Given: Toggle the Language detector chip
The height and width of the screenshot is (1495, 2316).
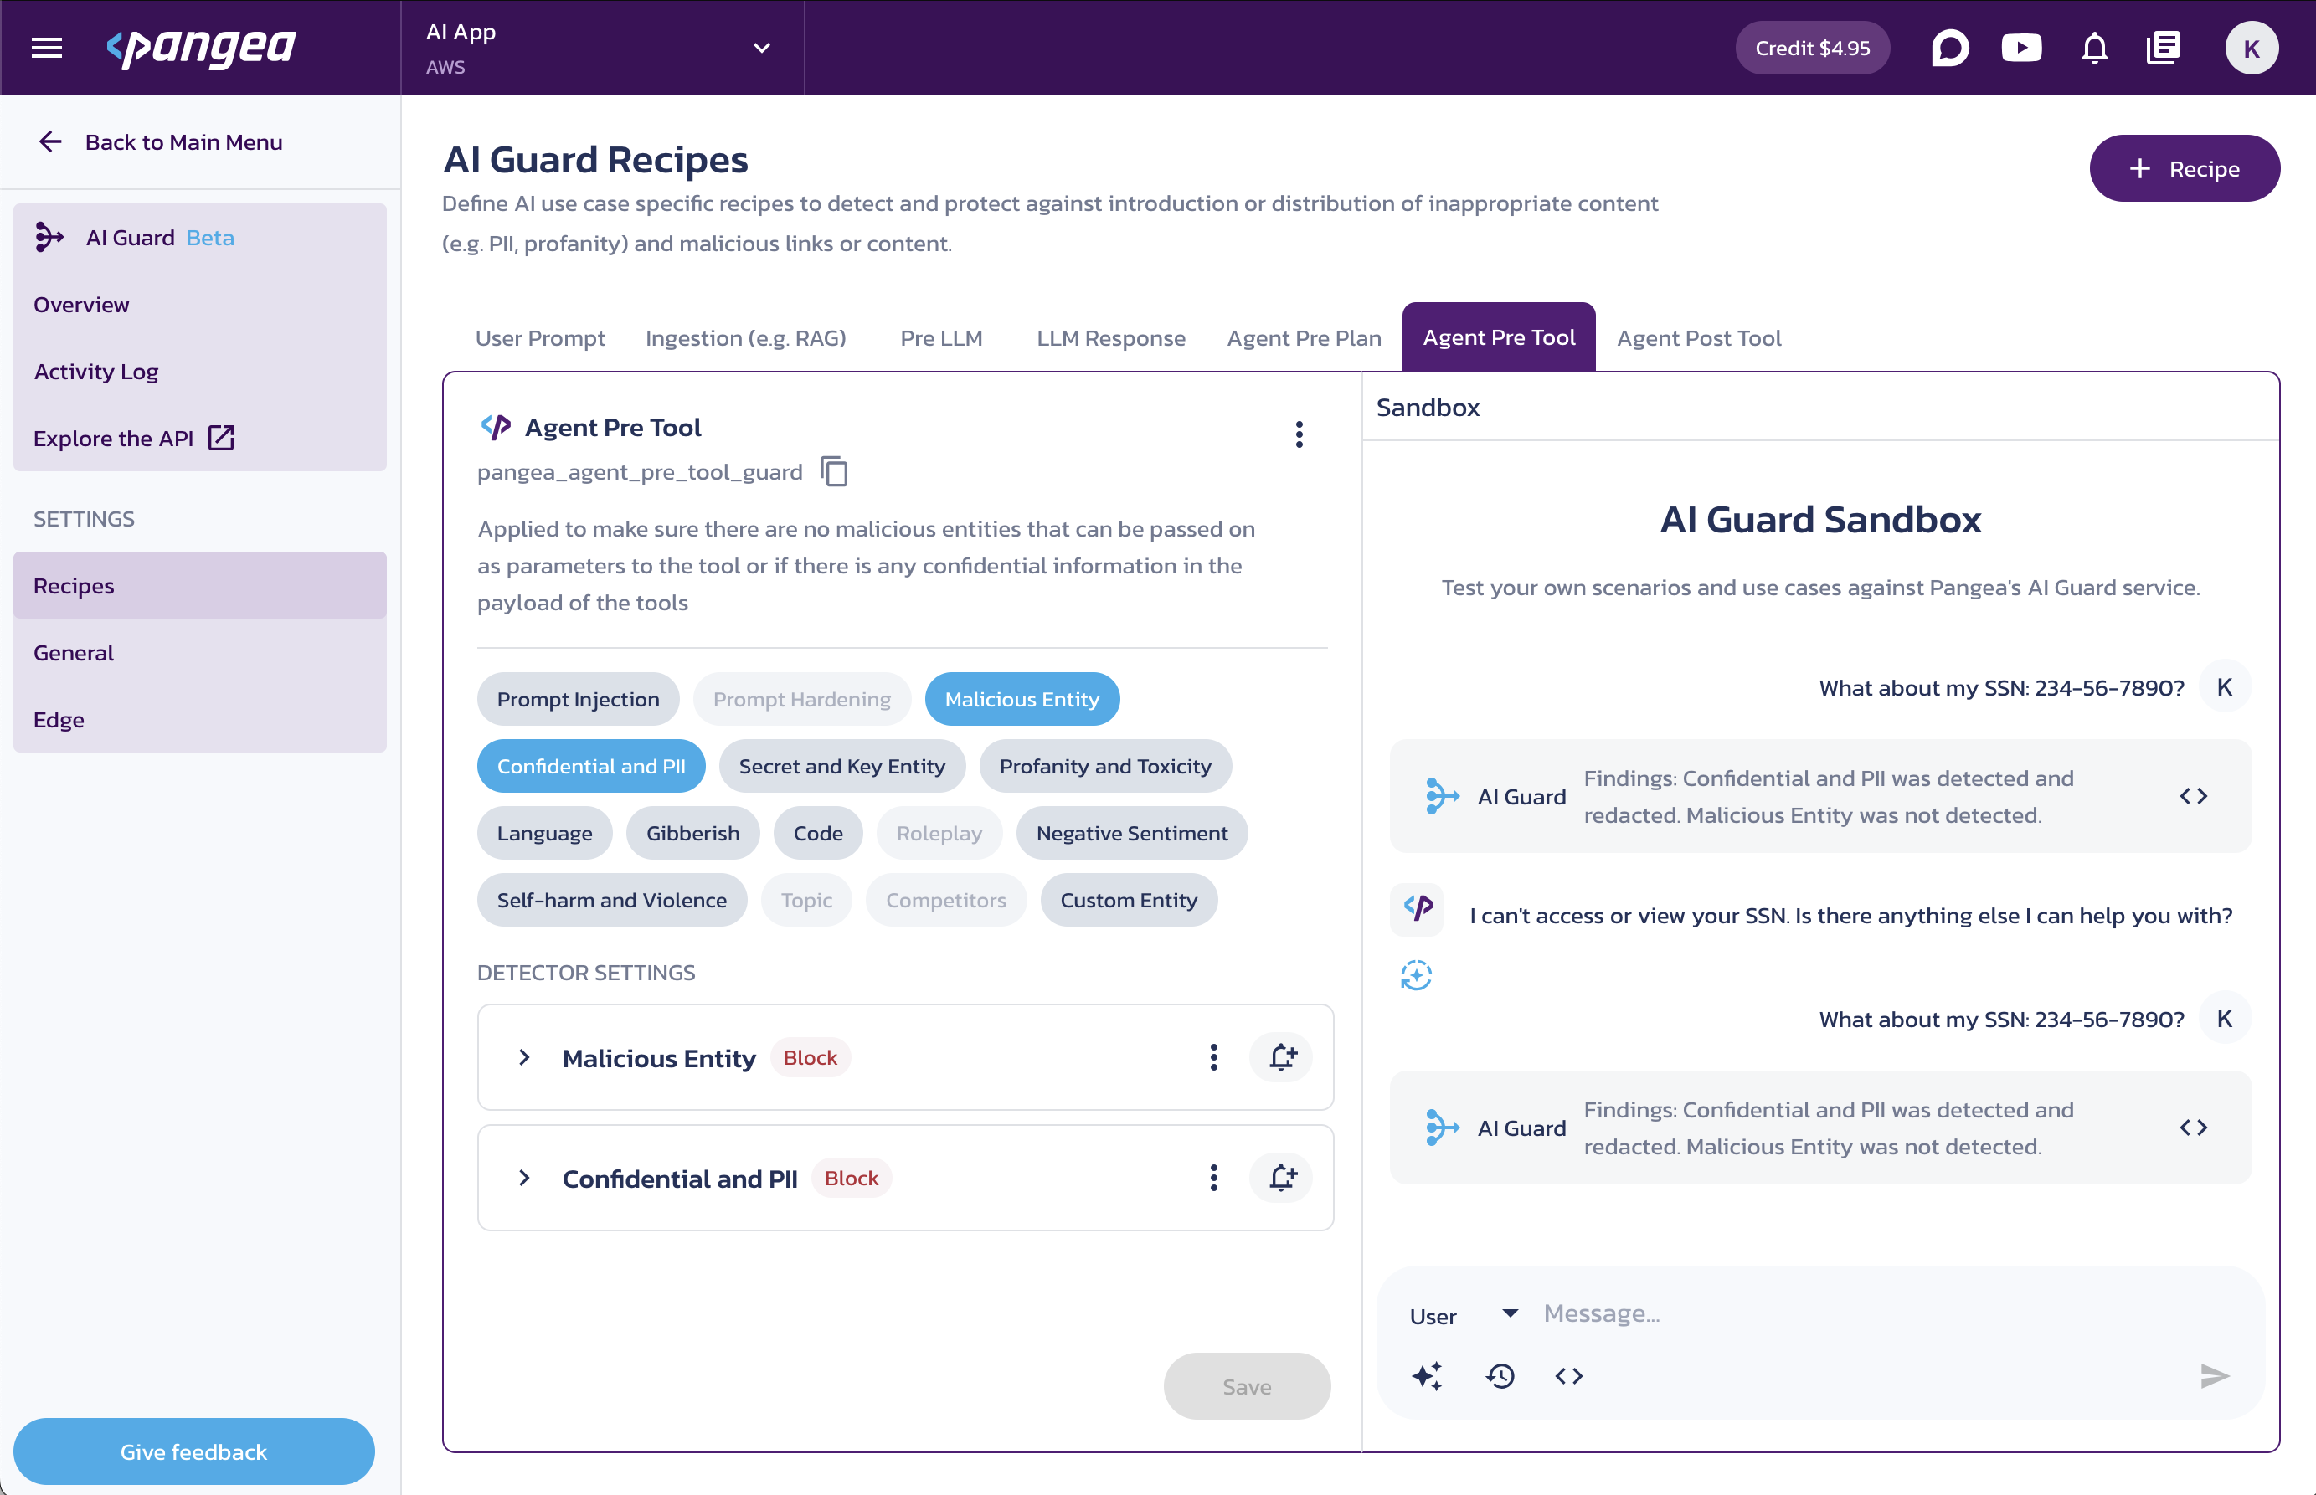Looking at the screenshot, I should click(543, 833).
